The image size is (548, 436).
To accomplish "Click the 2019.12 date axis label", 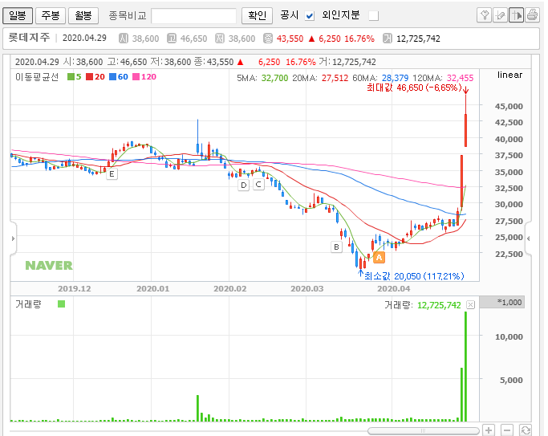I will point(74,289).
